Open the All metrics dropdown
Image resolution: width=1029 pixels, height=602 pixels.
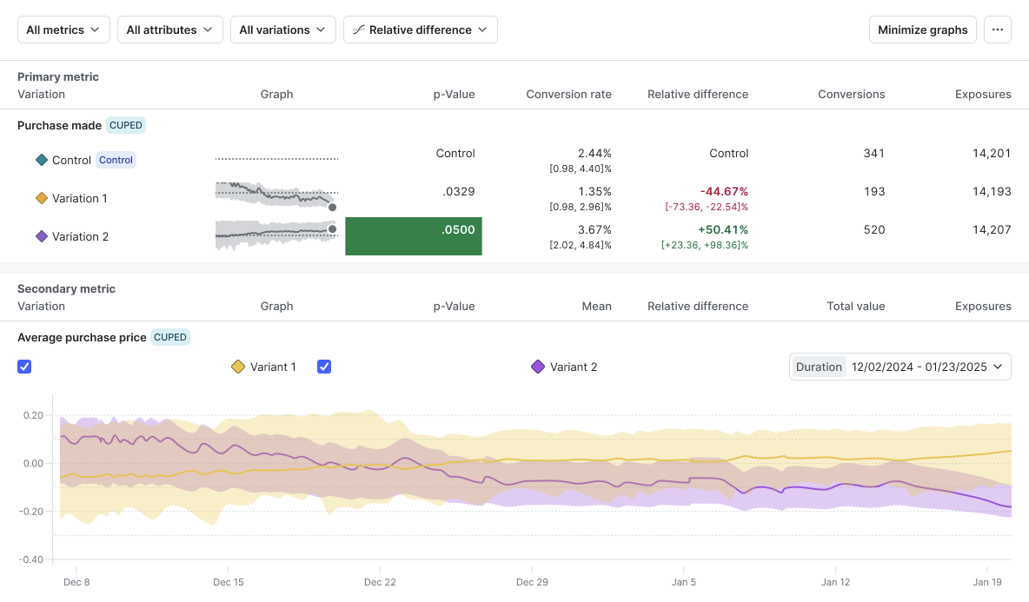(63, 29)
